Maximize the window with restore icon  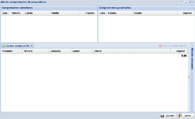190,2
